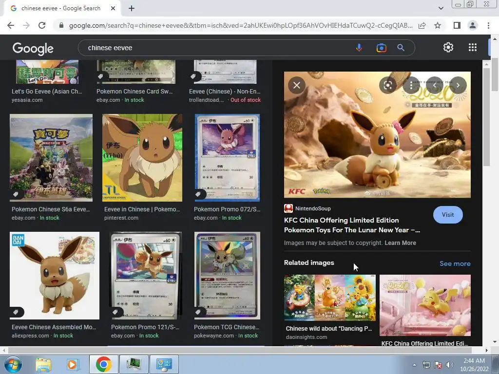Reload the page with refresh icon

(42, 25)
